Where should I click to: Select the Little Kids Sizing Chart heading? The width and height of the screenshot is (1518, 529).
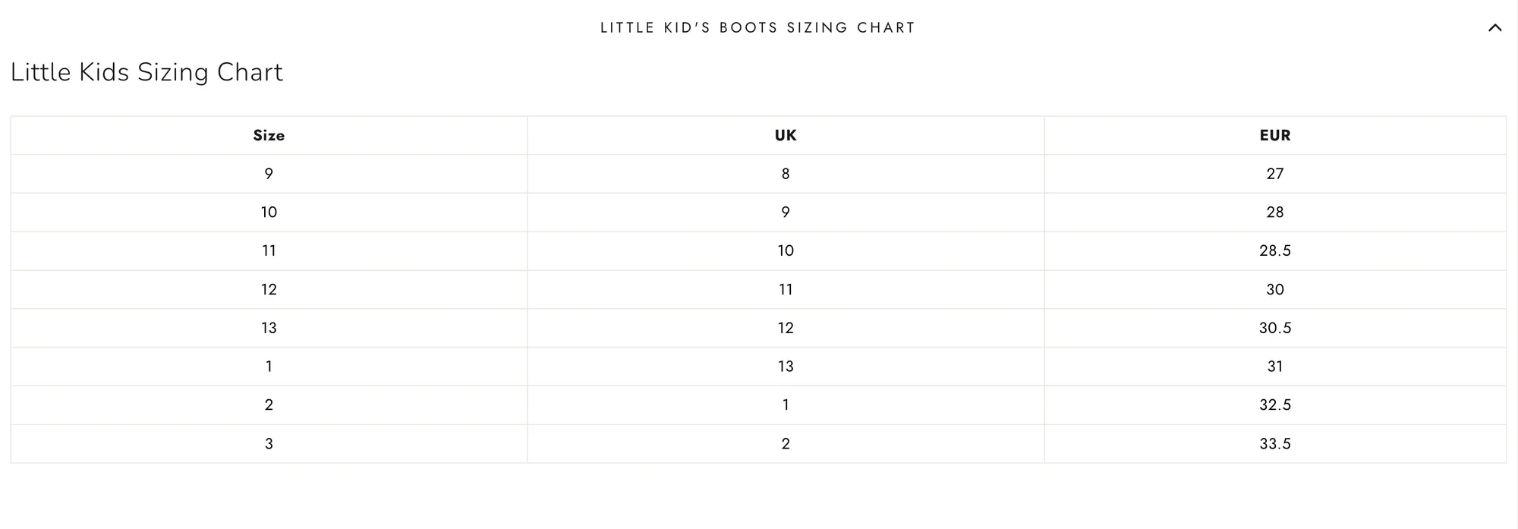click(146, 72)
